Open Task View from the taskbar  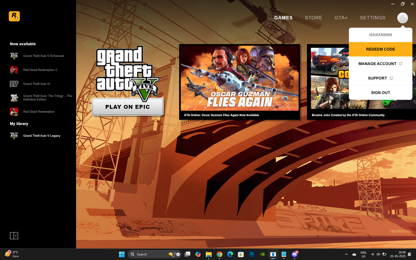tap(187, 254)
